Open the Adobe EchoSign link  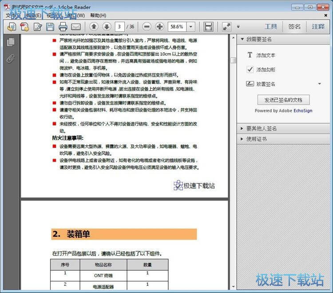pyautogui.click(x=303, y=111)
